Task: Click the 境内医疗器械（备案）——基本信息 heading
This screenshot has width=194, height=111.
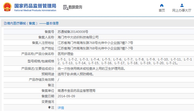Action: pos(33,23)
